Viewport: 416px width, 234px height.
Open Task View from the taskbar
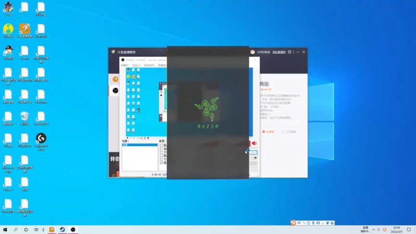[36, 229]
